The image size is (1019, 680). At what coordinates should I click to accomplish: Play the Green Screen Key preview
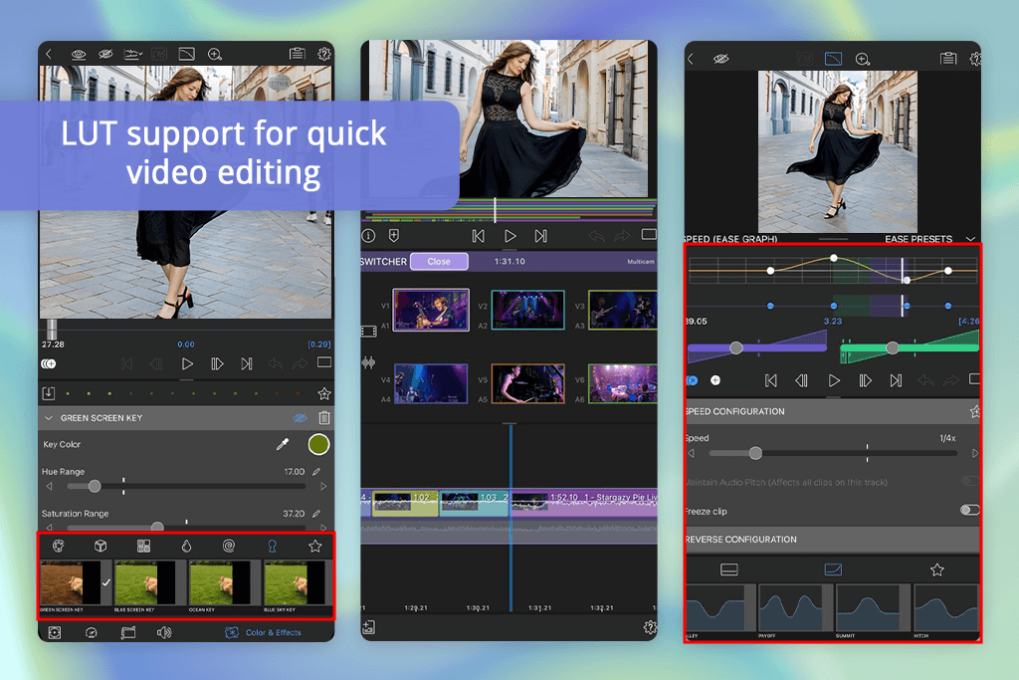click(187, 364)
